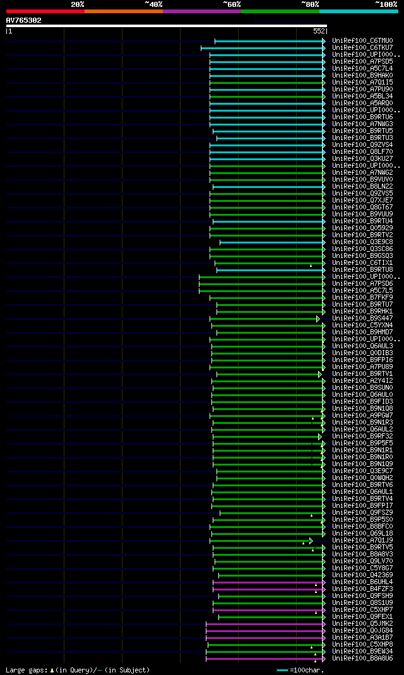Click the green alignment bar for A5C7L5
404x675 pixels.
[261, 291]
